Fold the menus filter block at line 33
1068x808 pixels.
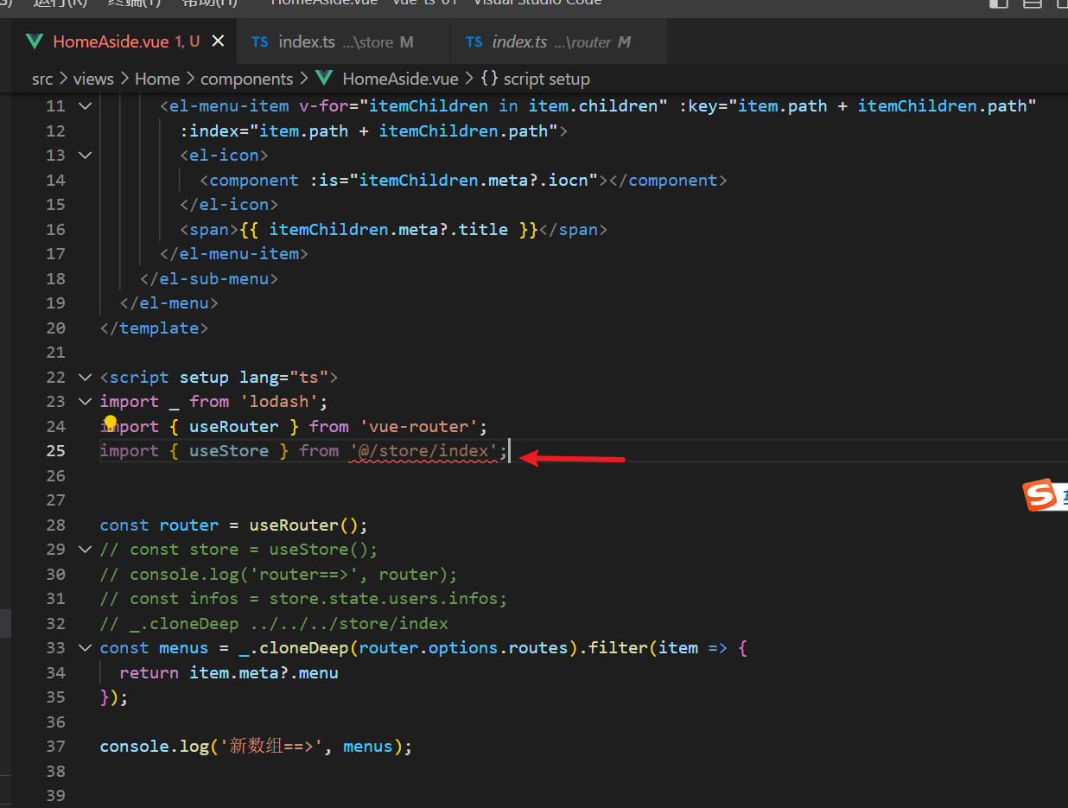point(85,647)
